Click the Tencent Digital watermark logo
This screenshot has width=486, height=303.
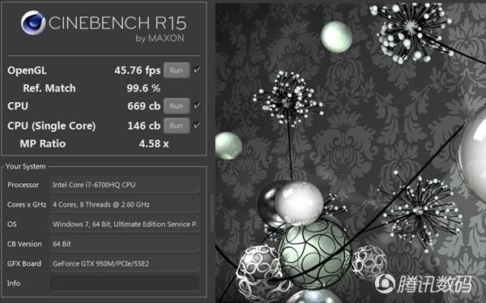[x=423, y=284]
